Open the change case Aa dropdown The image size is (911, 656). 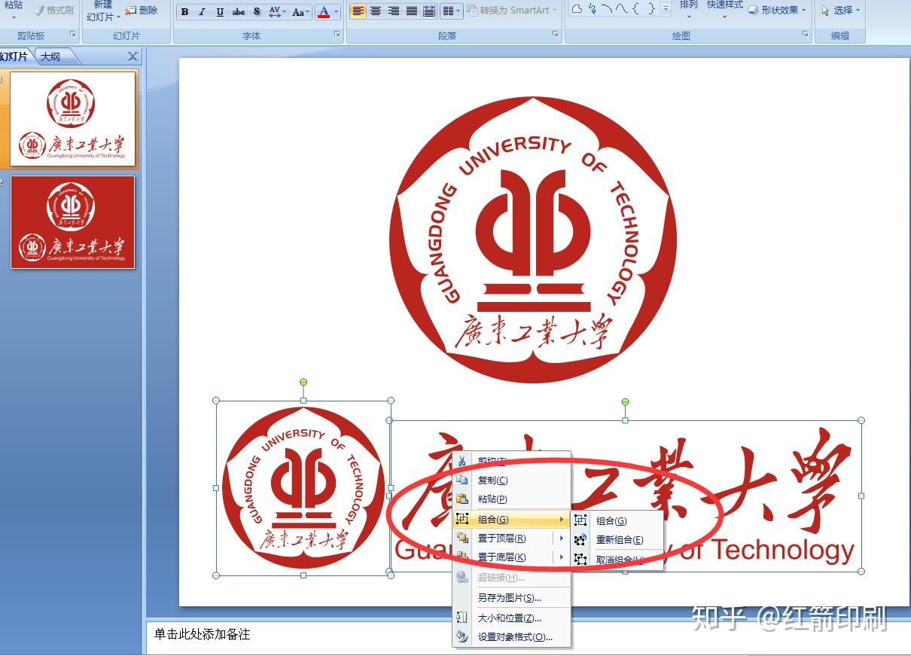tap(300, 11)
